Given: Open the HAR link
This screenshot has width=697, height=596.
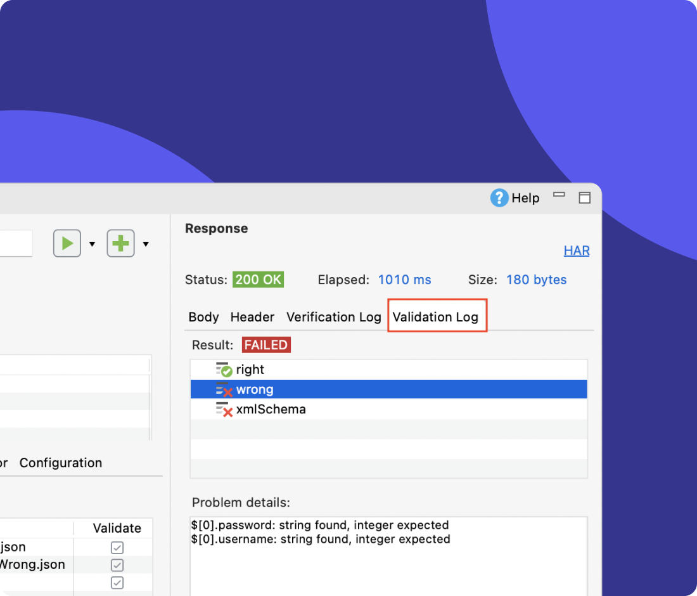Looking at the screenshot, I should point(576,250).
